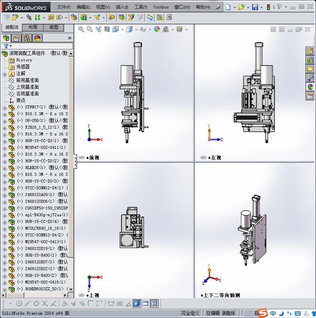Open the Section View tool
This screenshot has width=316, height=318.
pos(107,29)
